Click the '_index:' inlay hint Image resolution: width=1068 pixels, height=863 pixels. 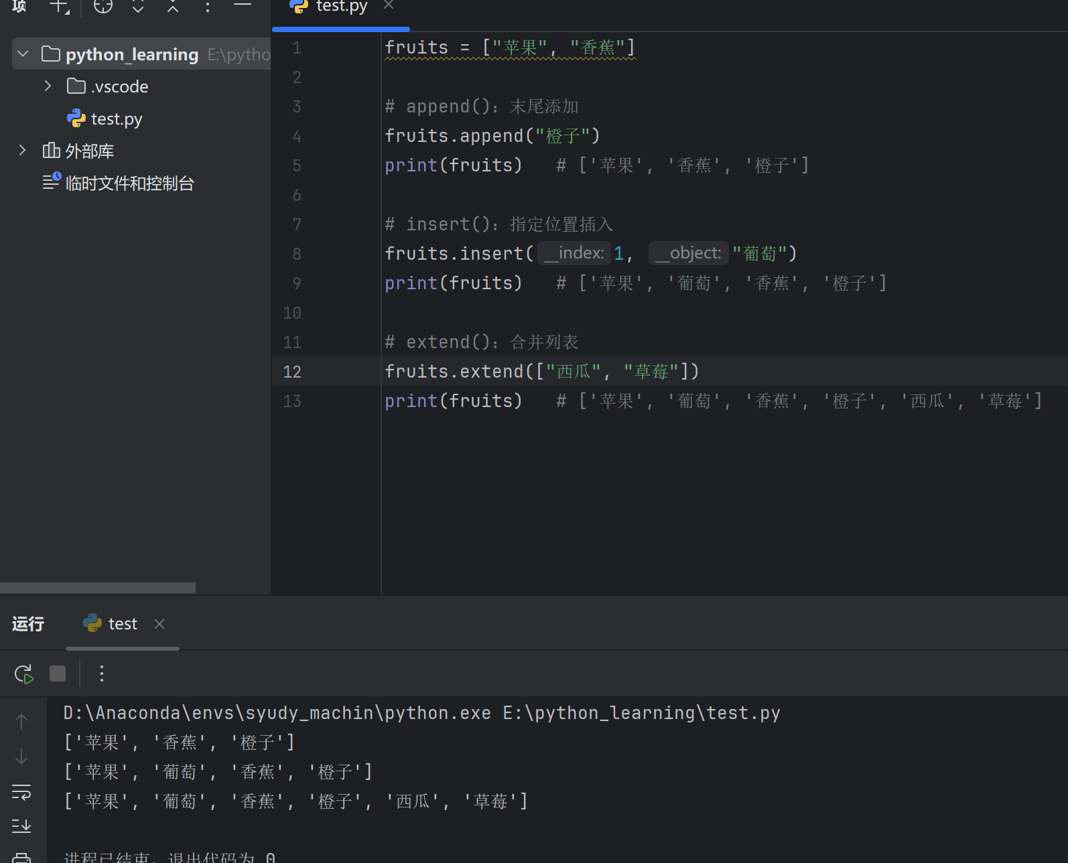(x=574, y=253)
